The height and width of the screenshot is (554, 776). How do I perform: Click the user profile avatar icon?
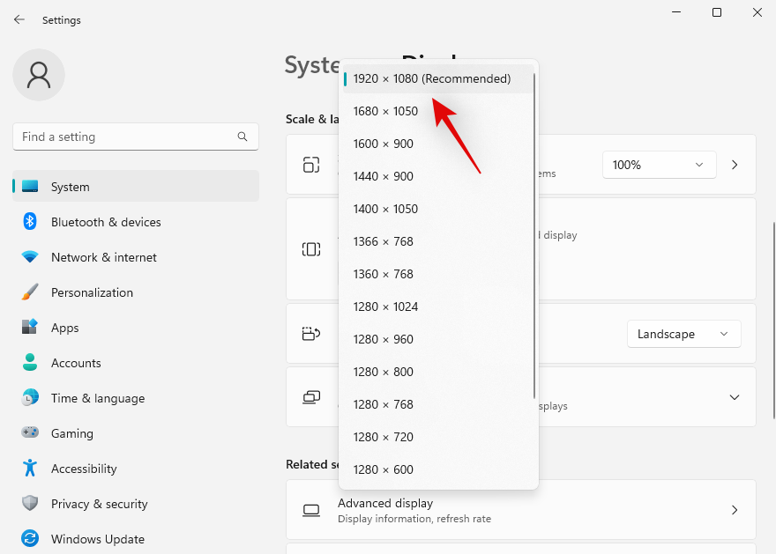[x=39, y=75]
